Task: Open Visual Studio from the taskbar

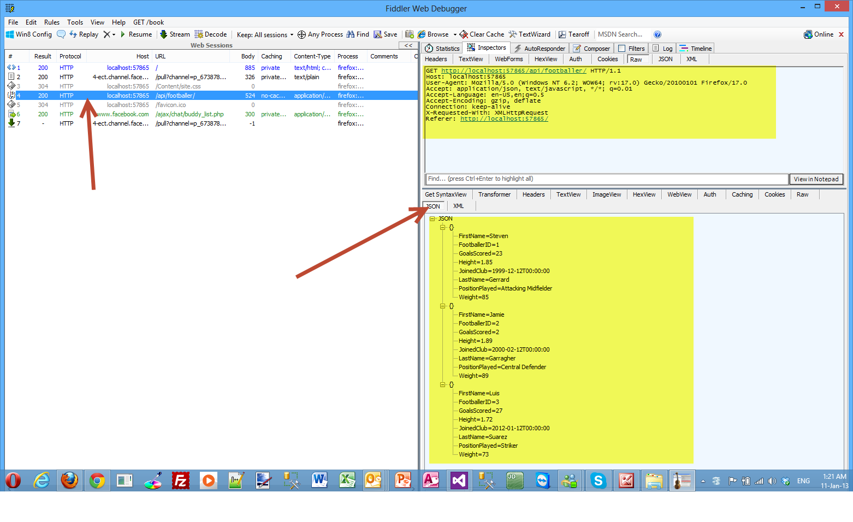Action: [x=459, y=481]
